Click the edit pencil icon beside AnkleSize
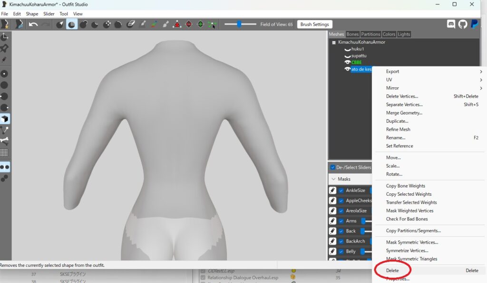 (333, 191)
